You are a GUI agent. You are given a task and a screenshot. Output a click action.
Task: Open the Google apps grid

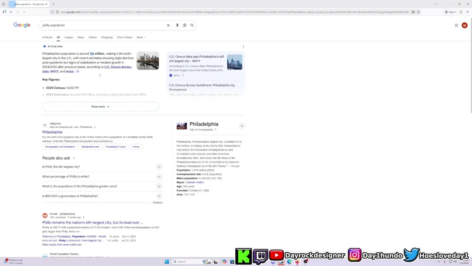tap(457, 25)
